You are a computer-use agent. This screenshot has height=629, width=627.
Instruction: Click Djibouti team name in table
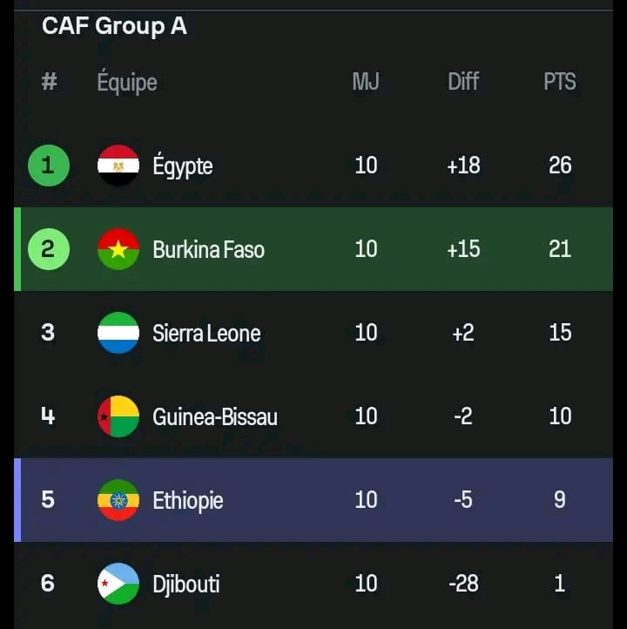[186, 585]
